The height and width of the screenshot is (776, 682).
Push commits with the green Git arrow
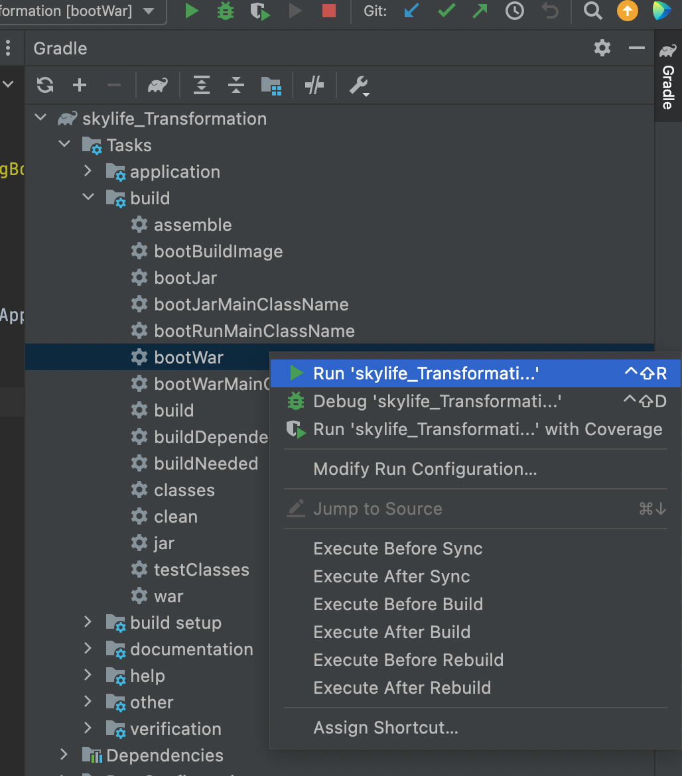point(480,11)
